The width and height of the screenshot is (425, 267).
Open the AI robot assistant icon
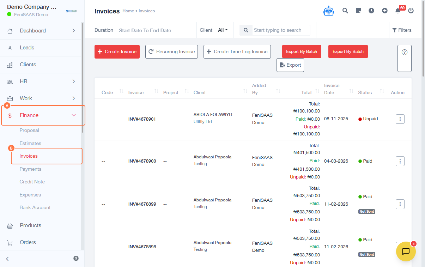point(328,11)
